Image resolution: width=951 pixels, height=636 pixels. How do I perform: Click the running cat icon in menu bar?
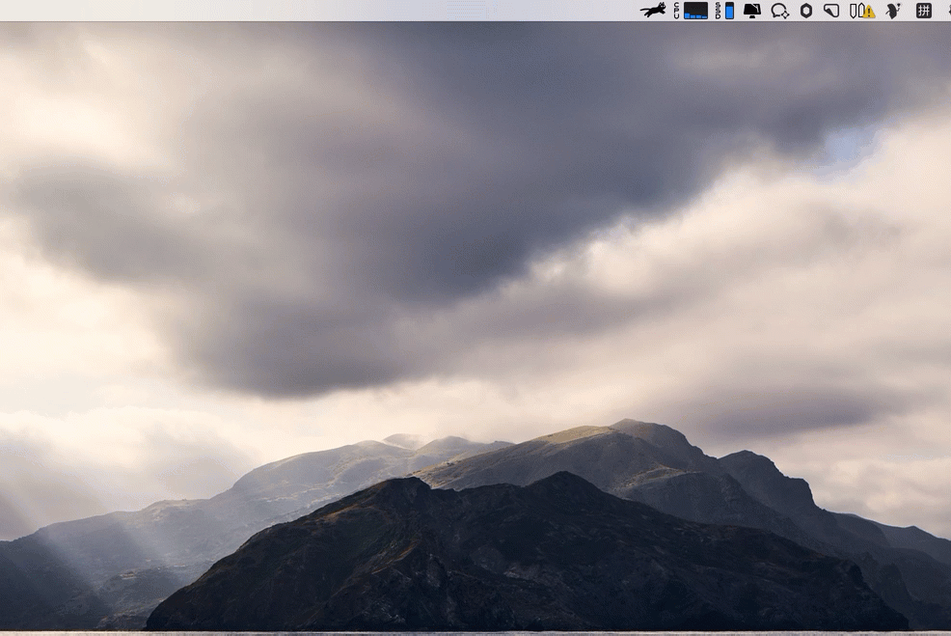[653, 11]
